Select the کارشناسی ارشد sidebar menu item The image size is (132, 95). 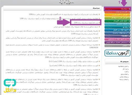click(117, 12)
